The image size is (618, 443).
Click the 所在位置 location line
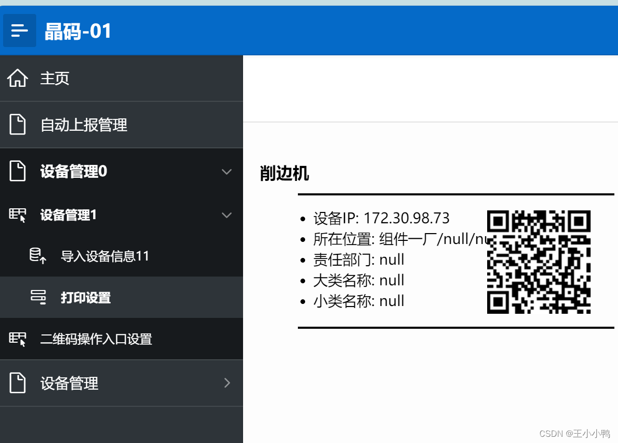(400, 239)
